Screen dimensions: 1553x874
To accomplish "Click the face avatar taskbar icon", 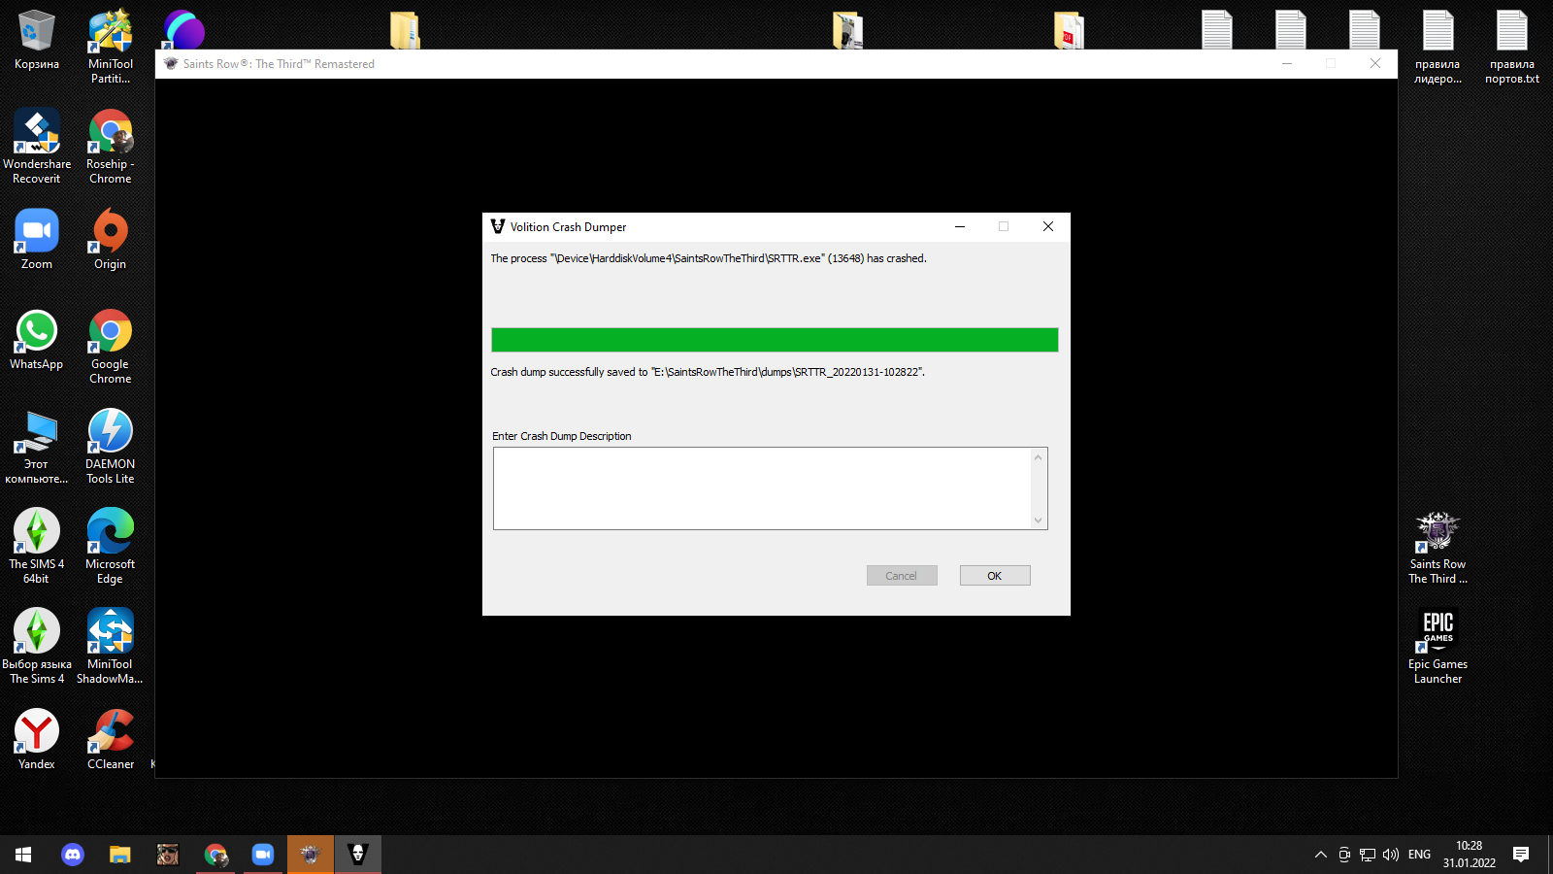I will (168, 855).
